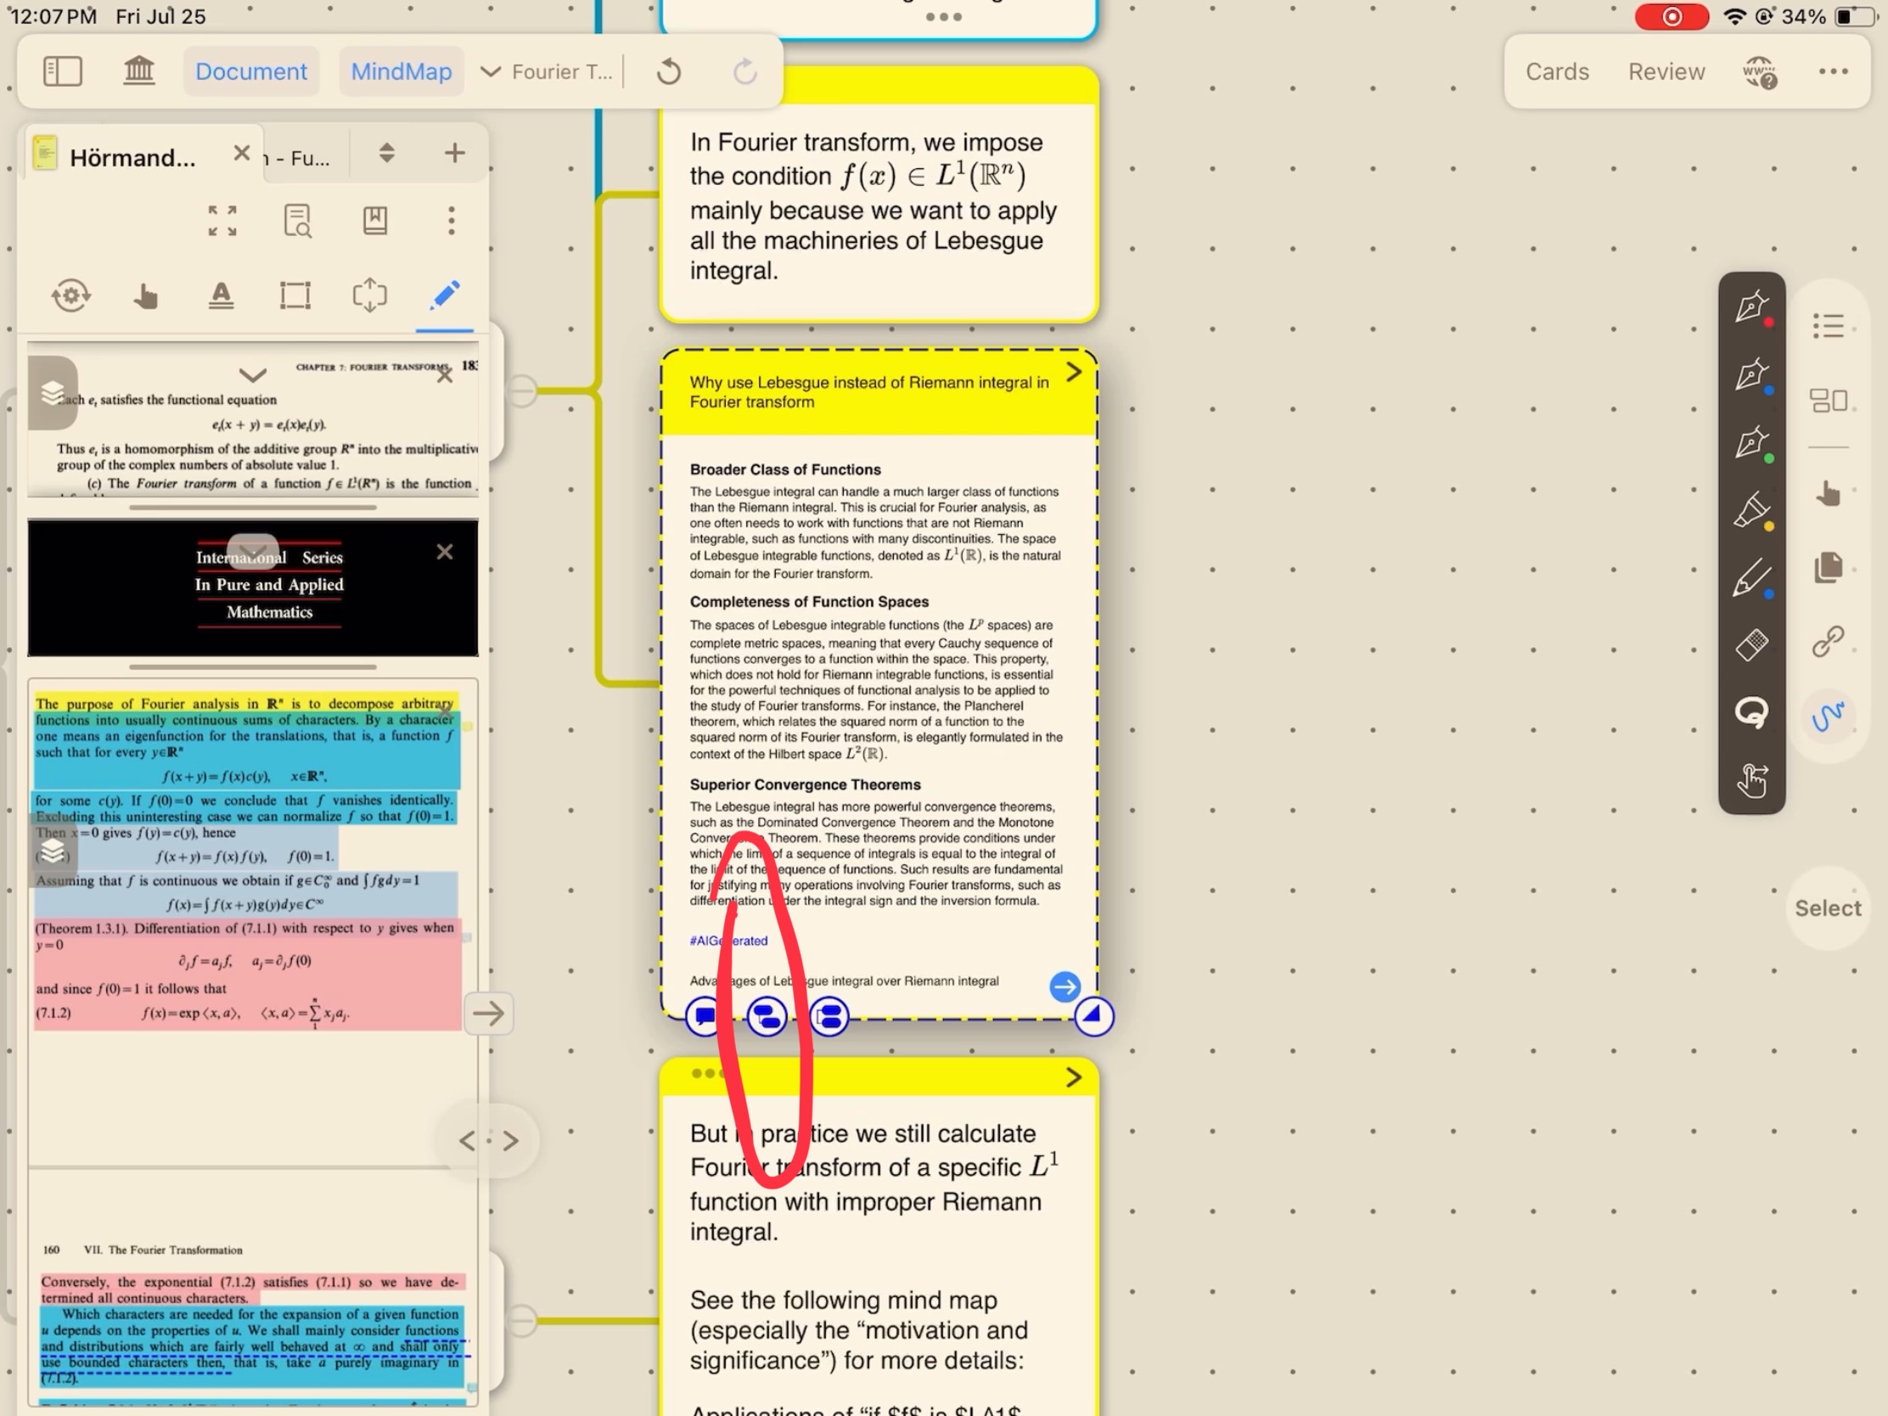The height and width of the screenshot is (1416, 1888).
Task: Expand the Lebesgue vs Riemann card chevron
Action: (1074, 372)
